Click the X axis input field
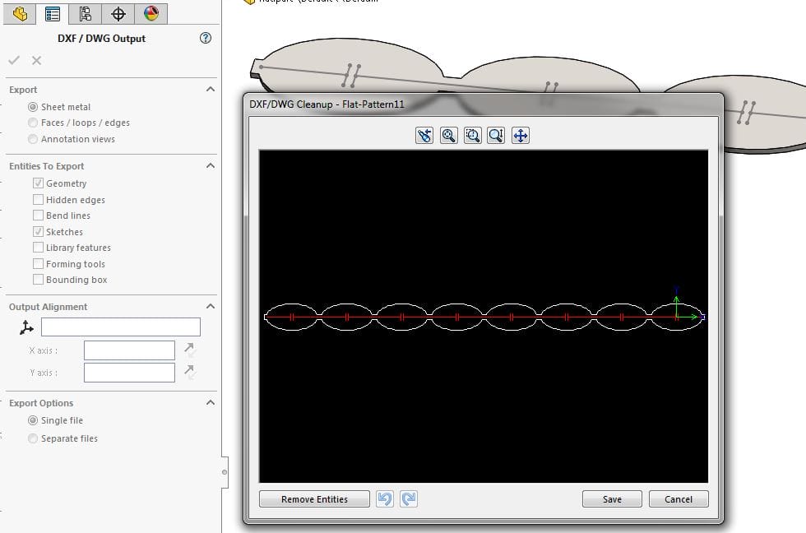Screen dimensions: 806x533 click(129, 350)
